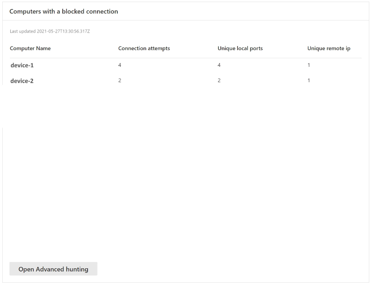Viewport: 372px width, 285px height.
Task: Click the 'Last updated' label words
Action: 21,31
